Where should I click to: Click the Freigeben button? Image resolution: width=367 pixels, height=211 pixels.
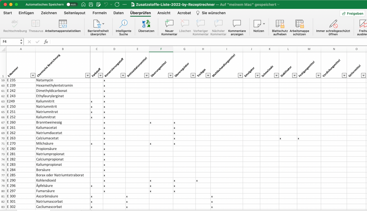352,13
